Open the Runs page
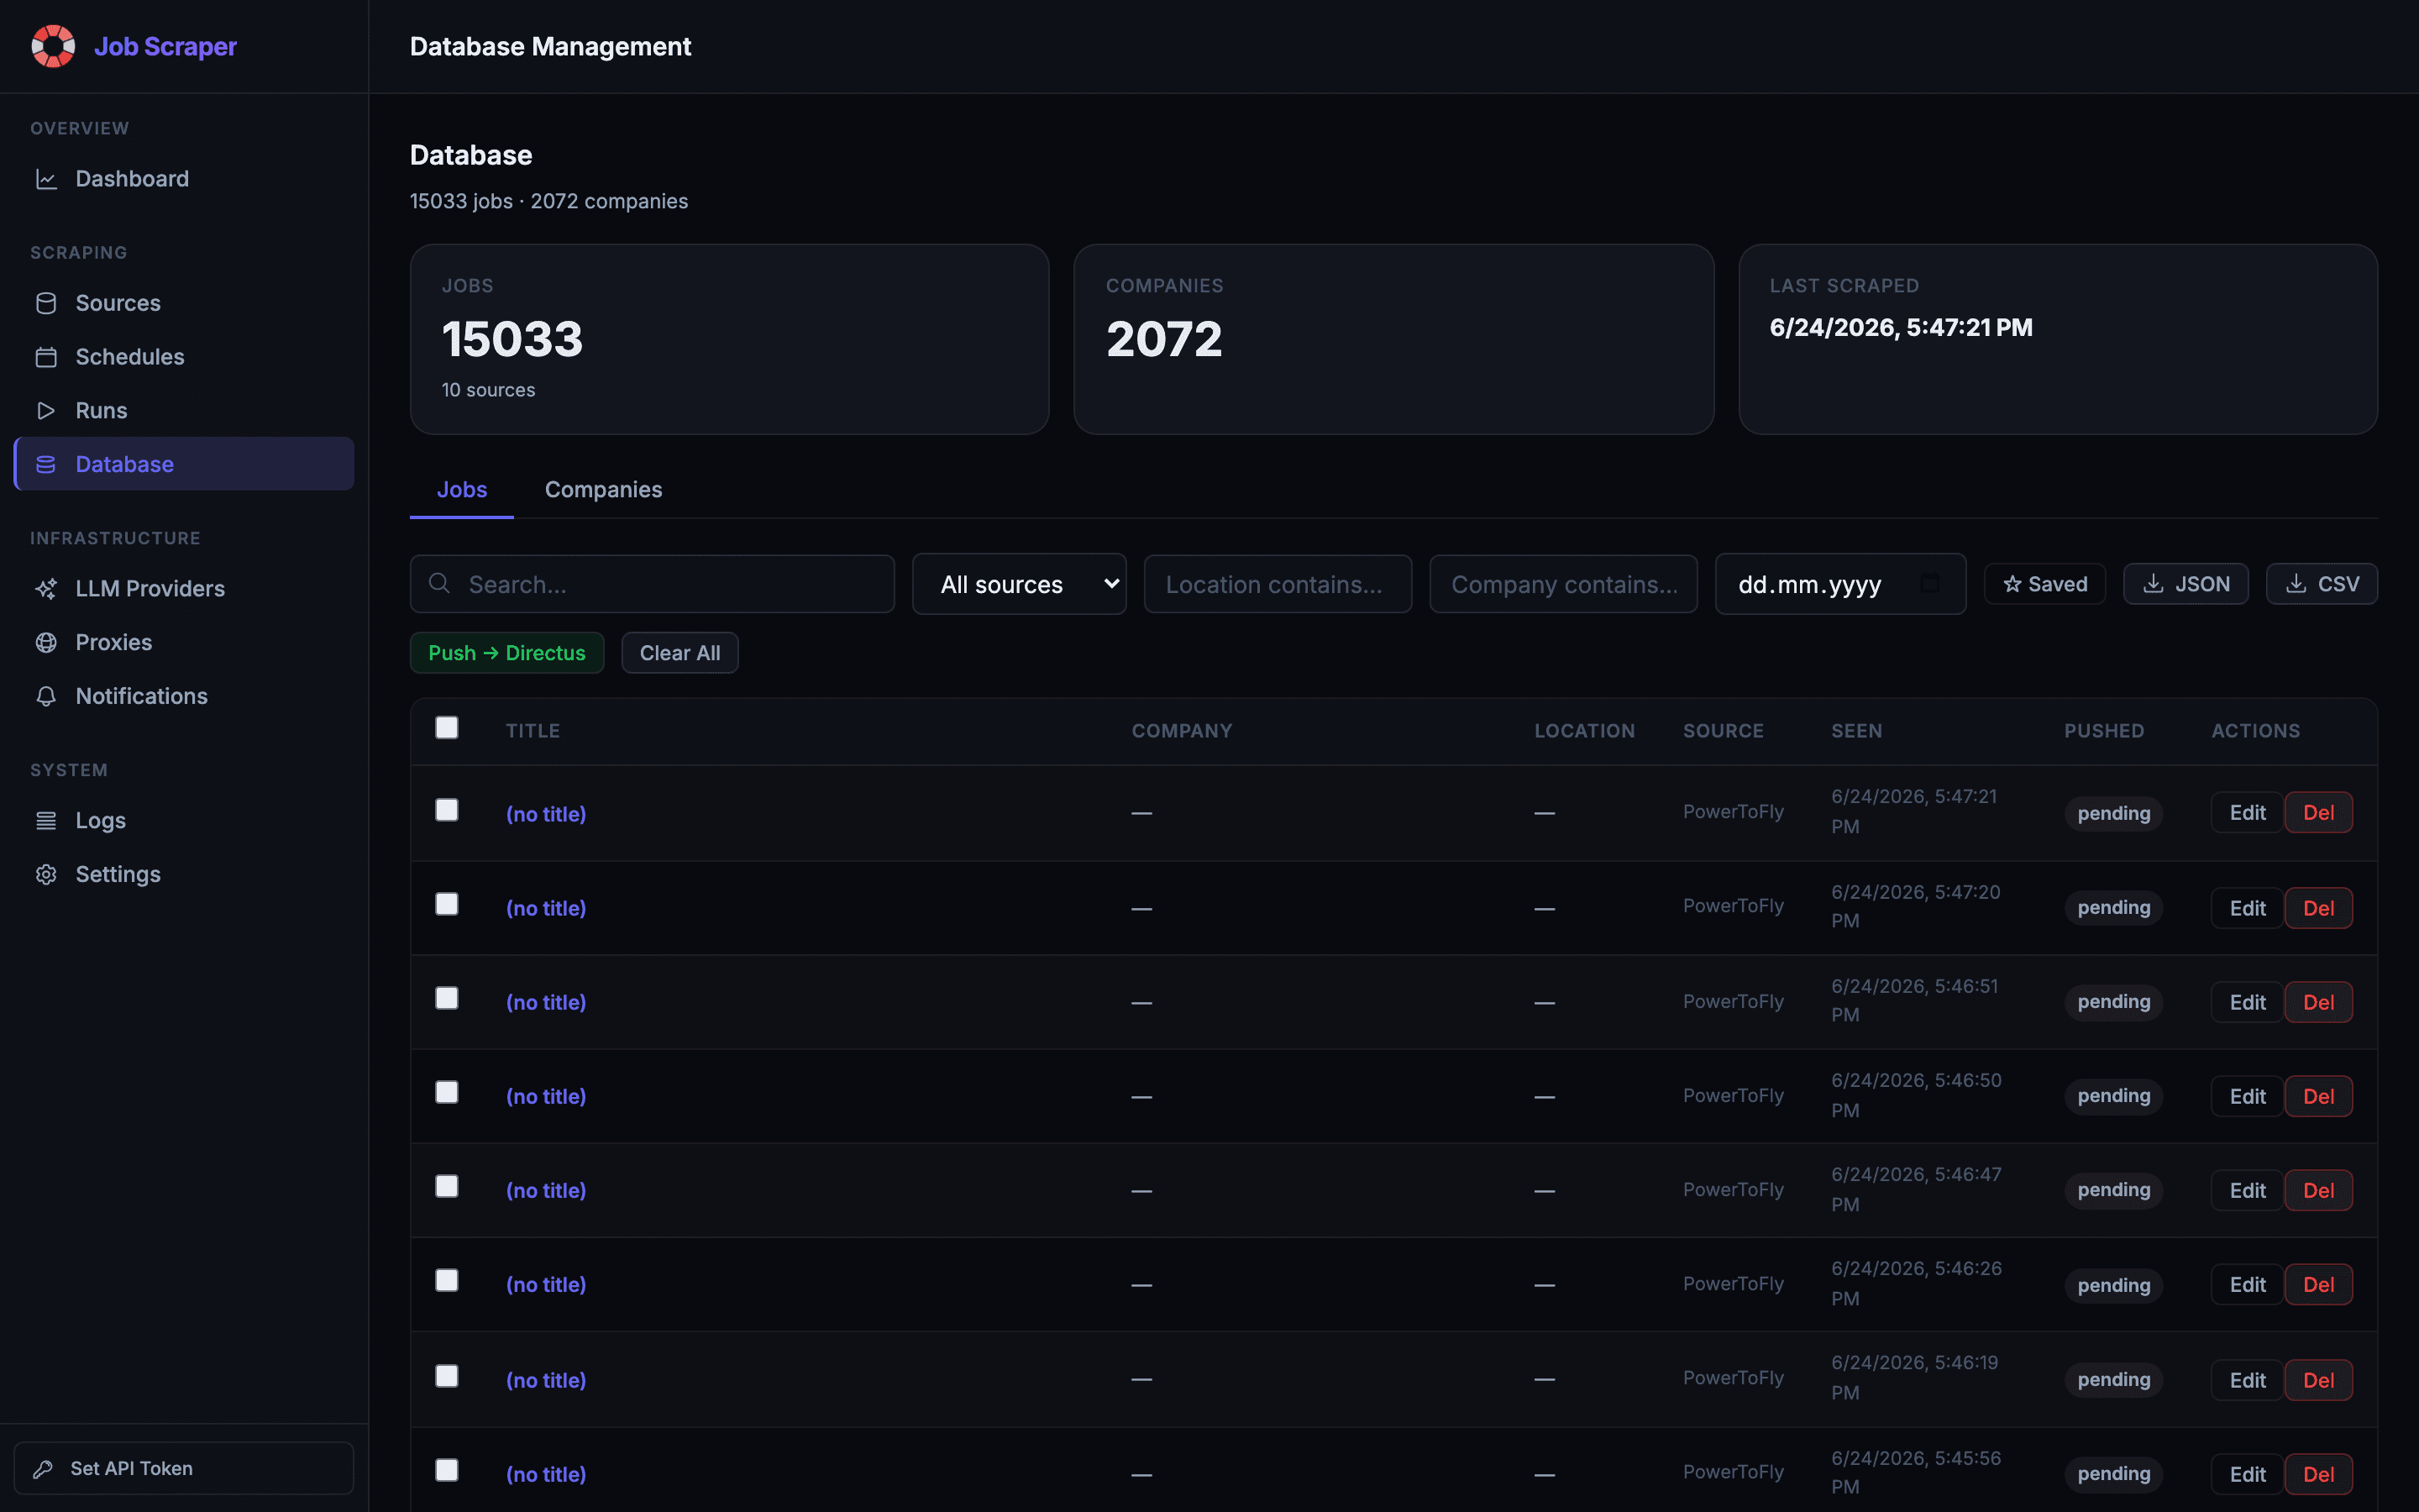 point(184,411)
